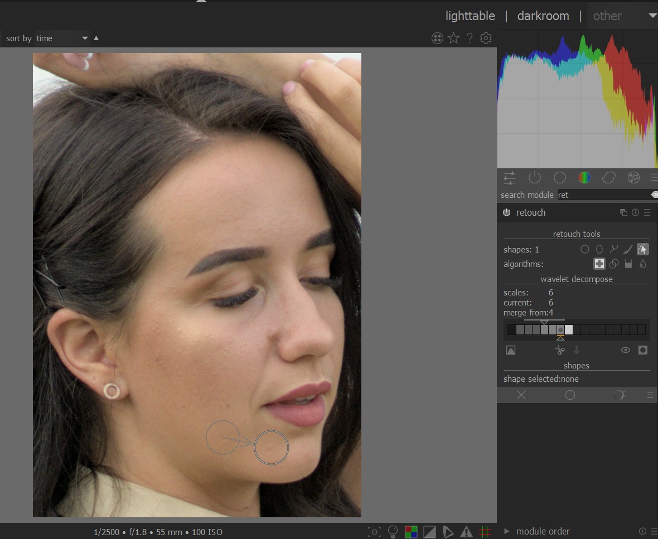
Task: Collapse top panel using the triangle handle
Action: click(201, 1)
